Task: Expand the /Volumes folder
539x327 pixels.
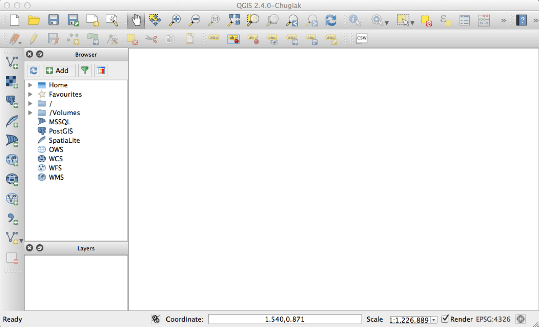Action: (x=31, y=113)
